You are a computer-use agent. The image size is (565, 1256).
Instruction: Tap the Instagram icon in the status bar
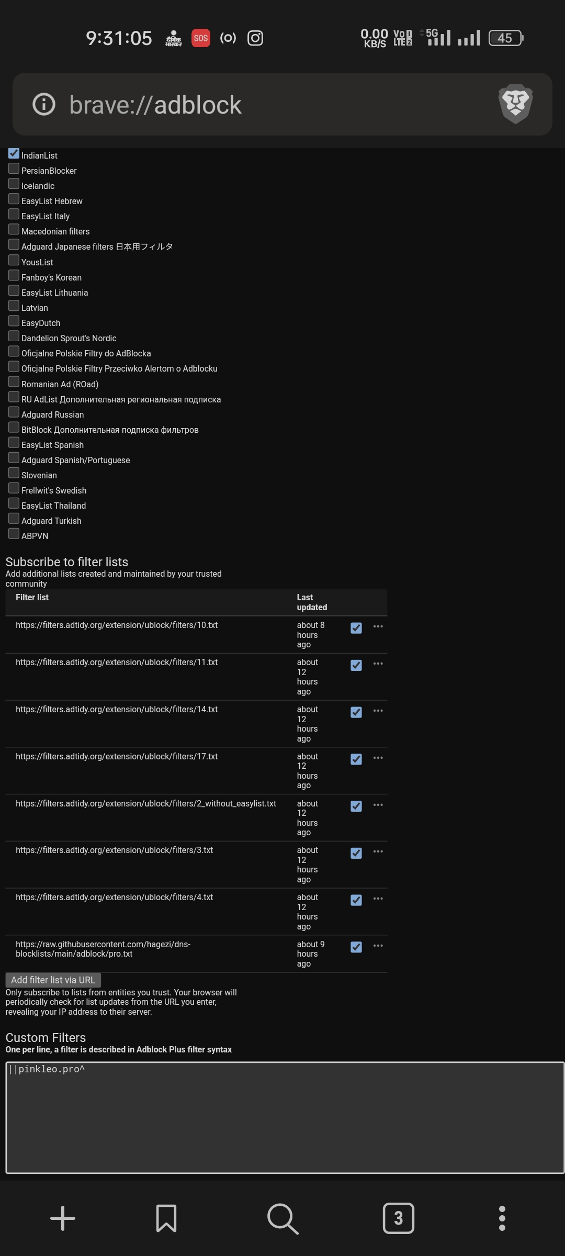click(255, 38)
